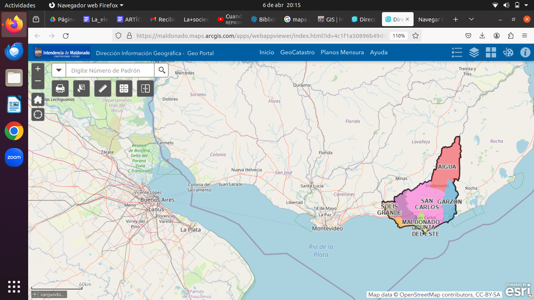534x300 pixels.
Task: Open the Draw palette widget
Action: (x=508, y=52)
